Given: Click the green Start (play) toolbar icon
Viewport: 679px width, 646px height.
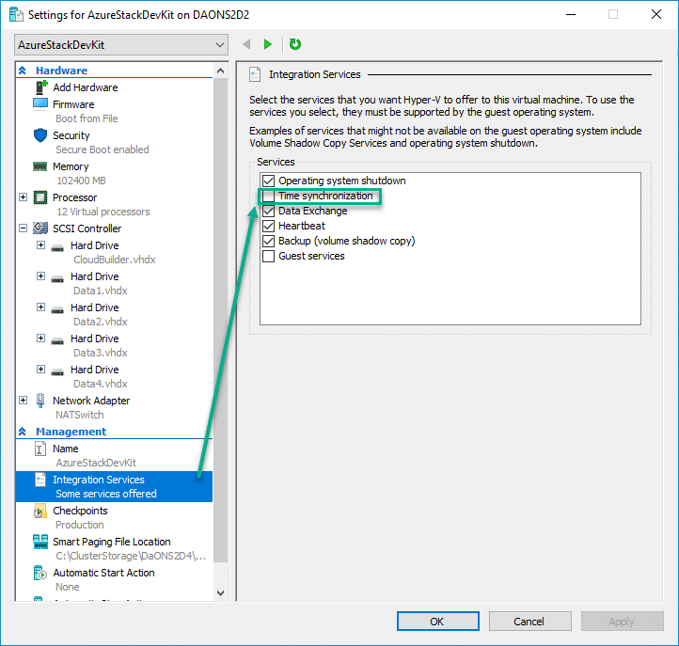Looking at the screenshot, I should coord(268,44).
